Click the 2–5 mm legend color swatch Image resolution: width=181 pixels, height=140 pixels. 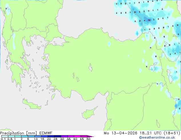tap(25, 136)
